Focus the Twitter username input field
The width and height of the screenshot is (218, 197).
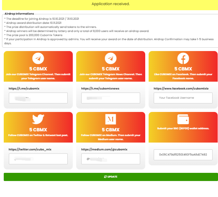coord(38,159)
